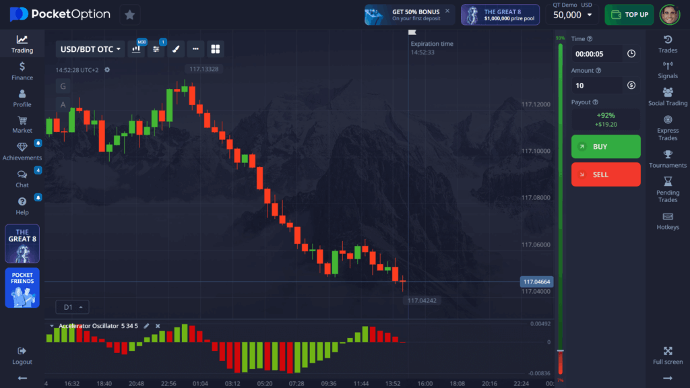Open the indicators menu on the chart toolbar
Image resolution: width=690 pixels, height=388 pixels.
[x=156, y=49]
